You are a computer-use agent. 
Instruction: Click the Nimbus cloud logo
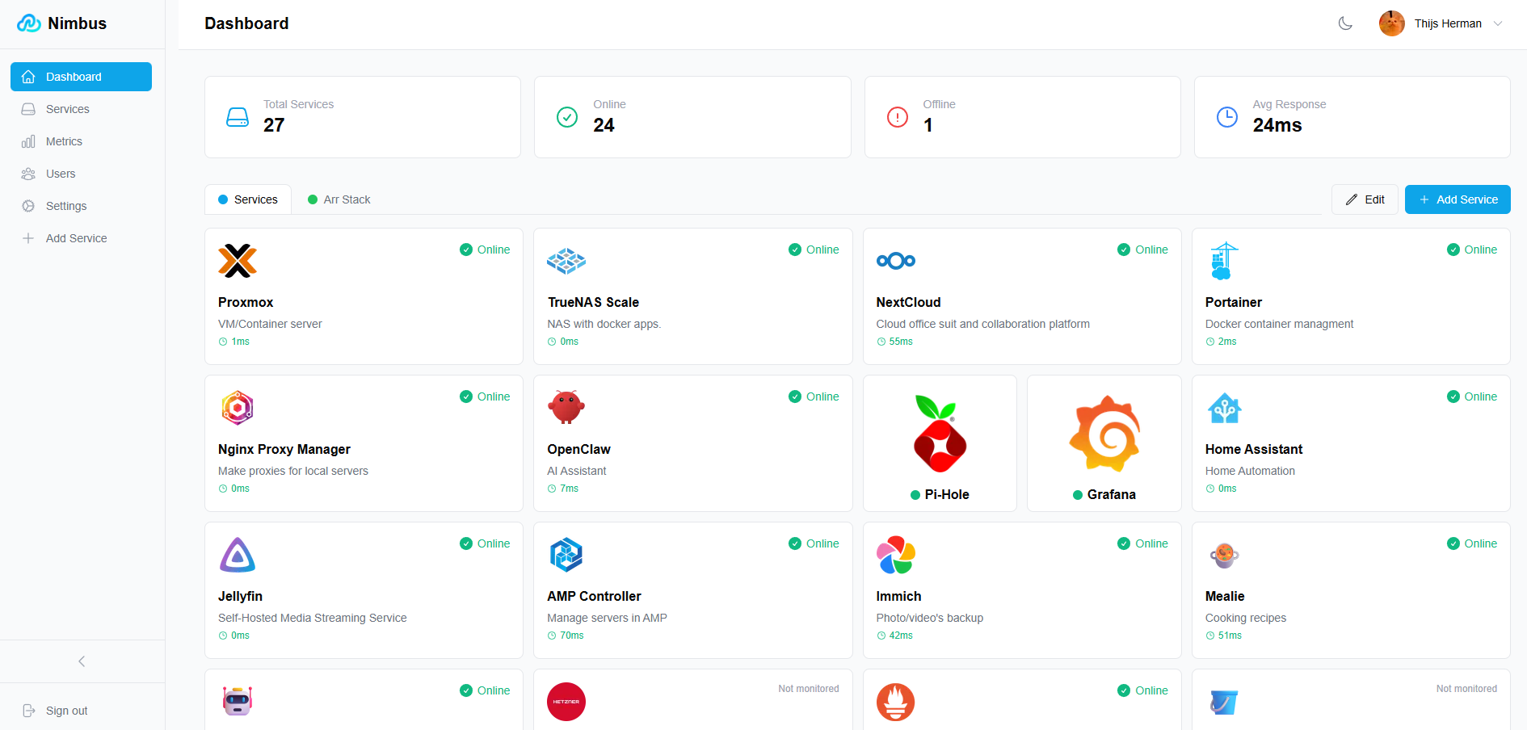click(29, 23)
